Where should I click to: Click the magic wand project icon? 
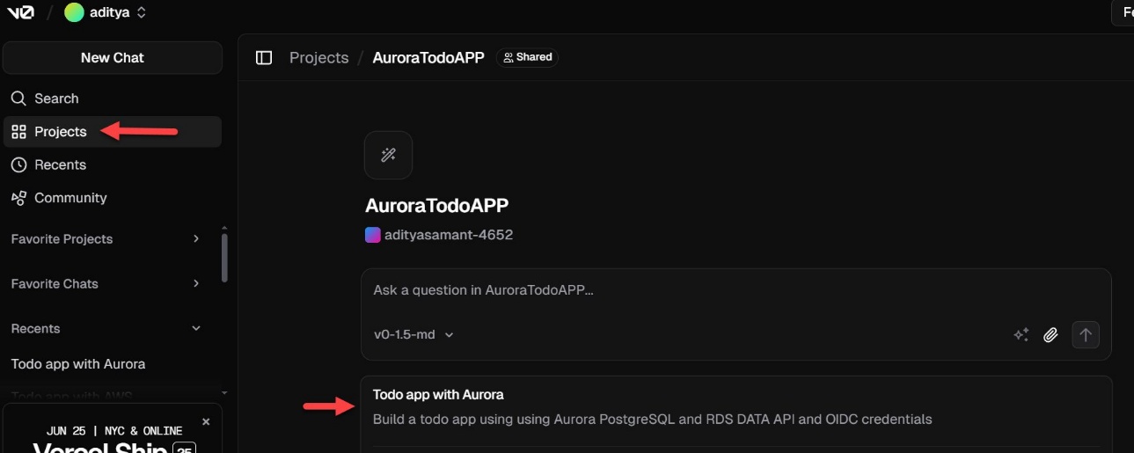(388, 156)
